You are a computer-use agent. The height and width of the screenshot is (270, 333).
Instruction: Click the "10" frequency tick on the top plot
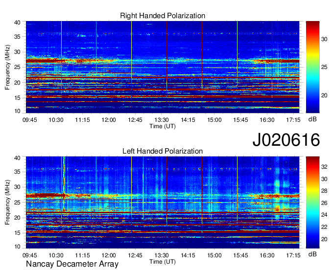coord(17,111)
